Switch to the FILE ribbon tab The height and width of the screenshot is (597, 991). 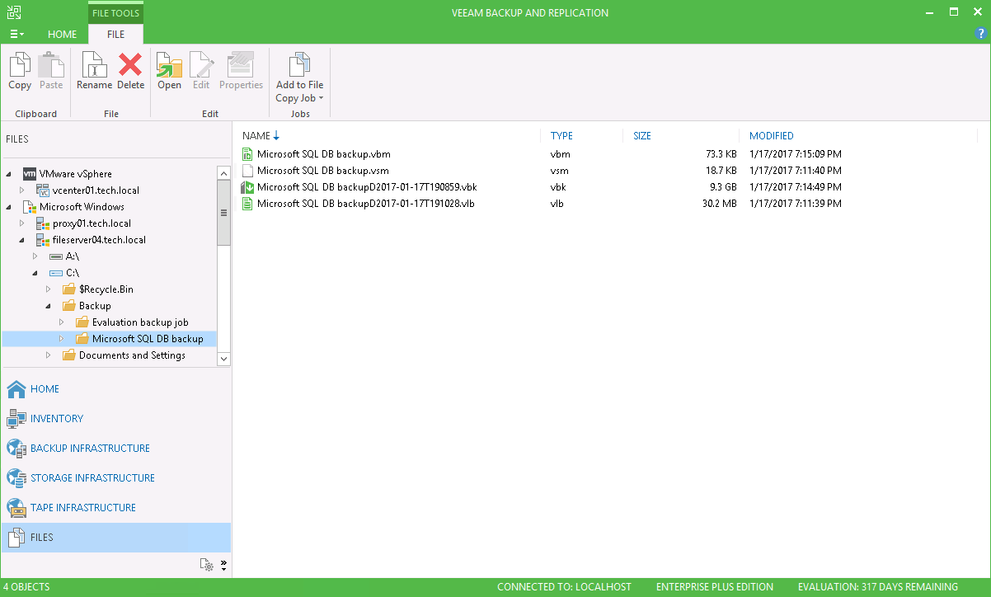[x=115, y=35]
